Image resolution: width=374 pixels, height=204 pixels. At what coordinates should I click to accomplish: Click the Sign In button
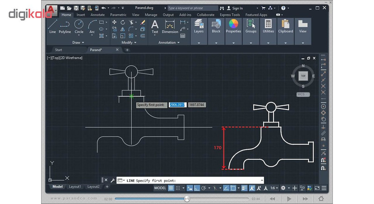(x=235, y=8)
